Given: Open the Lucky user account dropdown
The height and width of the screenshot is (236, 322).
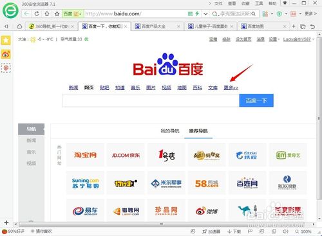Looking at the screenshot, I should [298, 39].
